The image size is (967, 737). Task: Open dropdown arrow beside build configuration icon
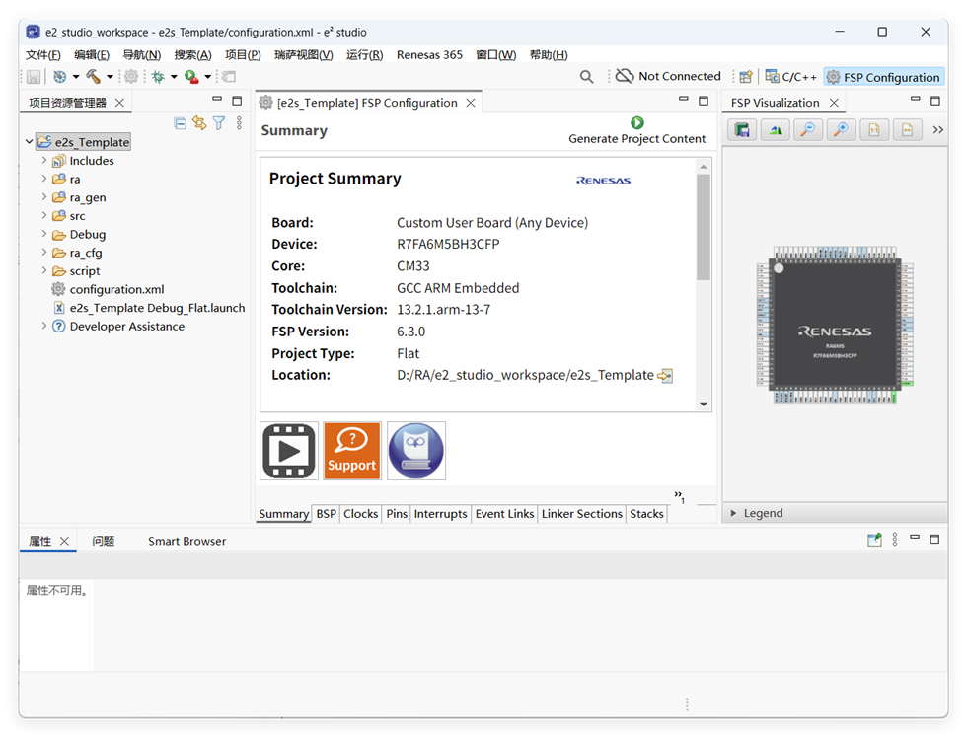pos(76,77)
